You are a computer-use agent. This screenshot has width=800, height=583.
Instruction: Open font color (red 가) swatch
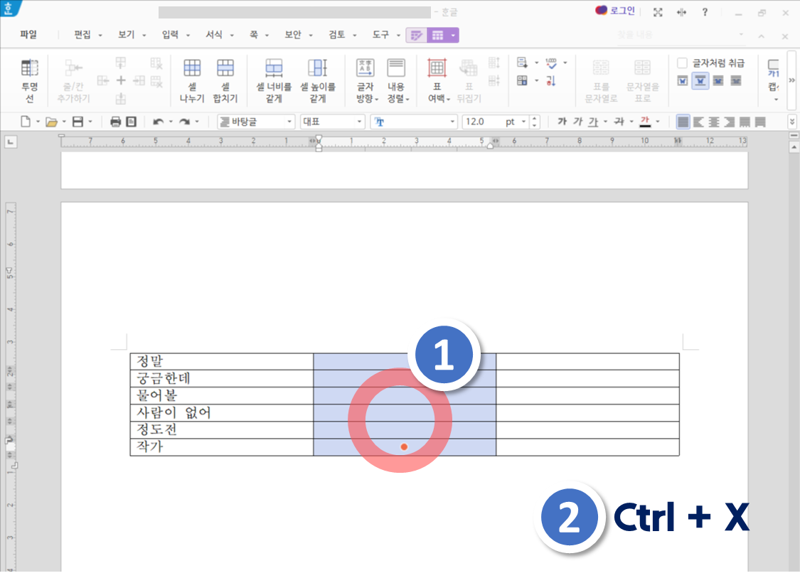click(x=645, y=122)
